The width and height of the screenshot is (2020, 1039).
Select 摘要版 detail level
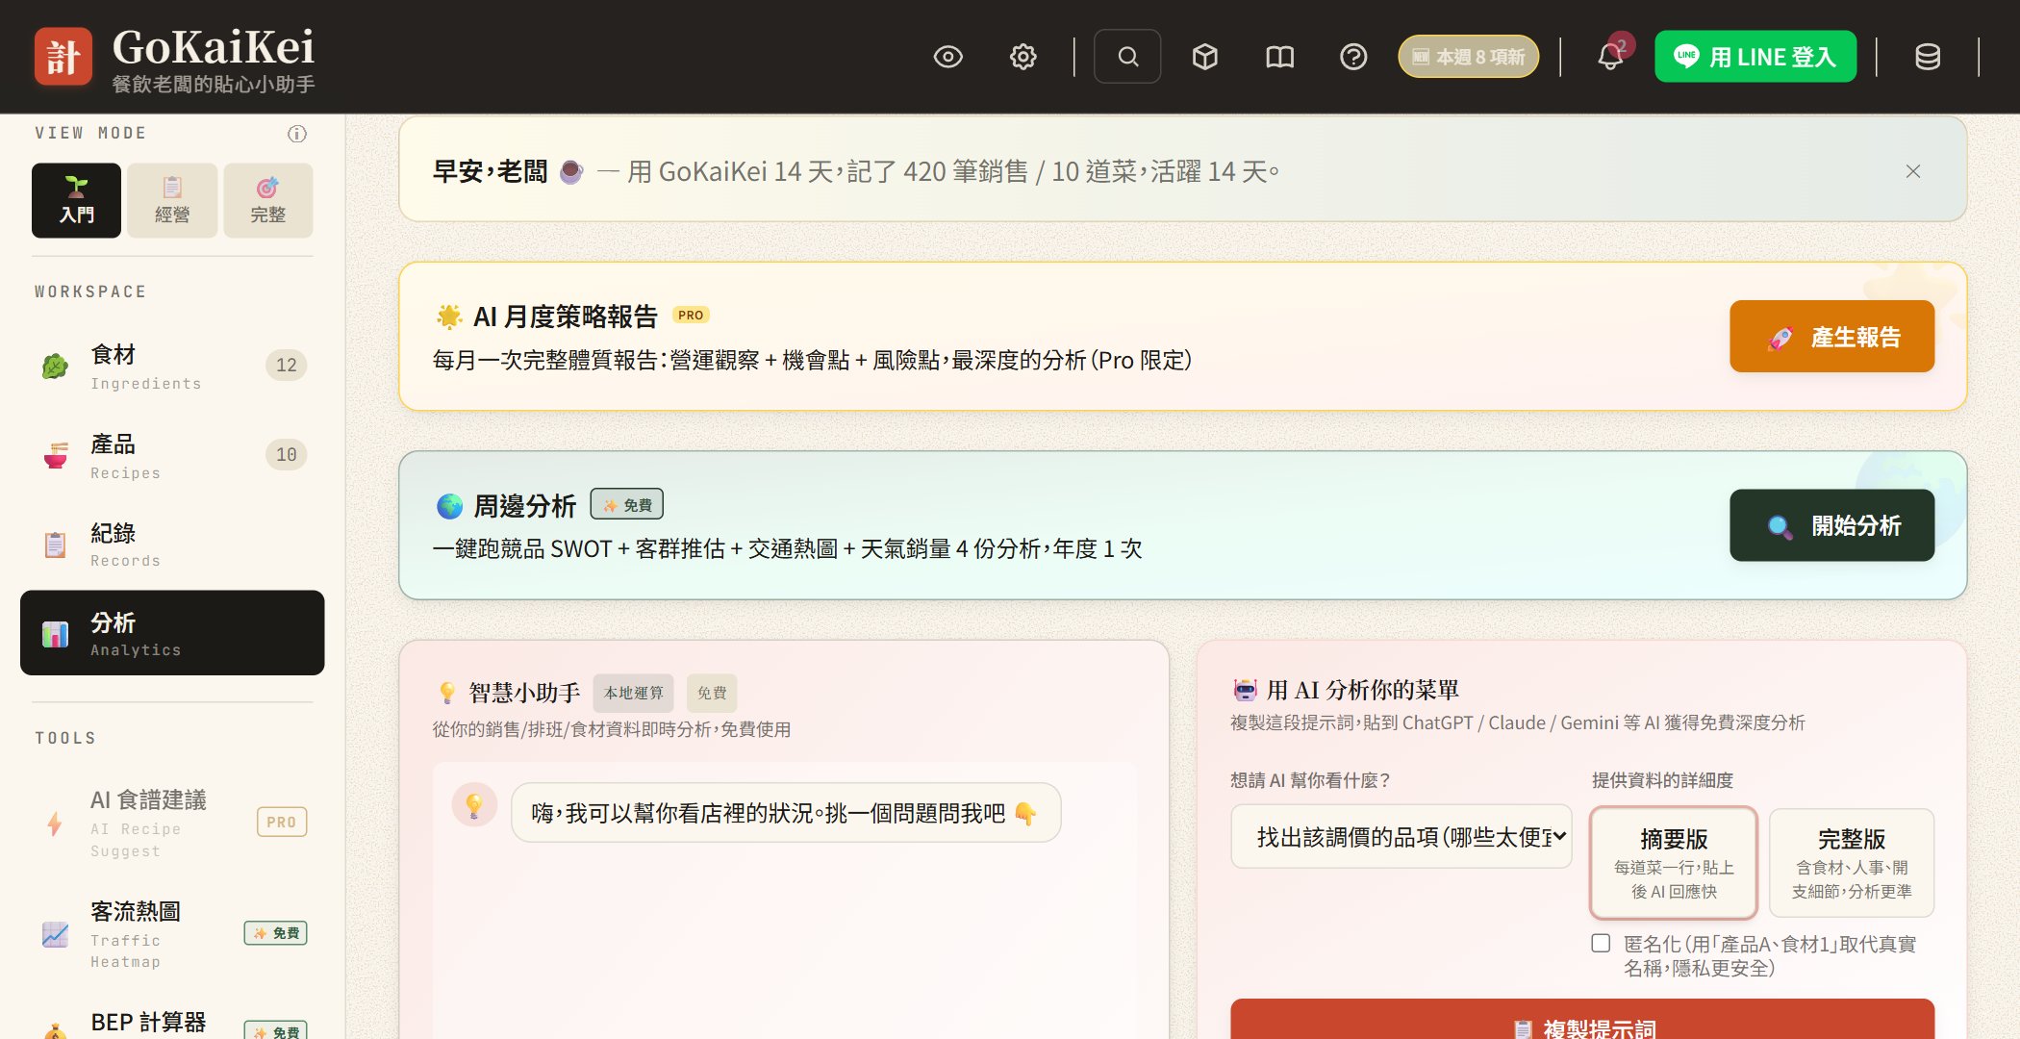click(1674, 863)
